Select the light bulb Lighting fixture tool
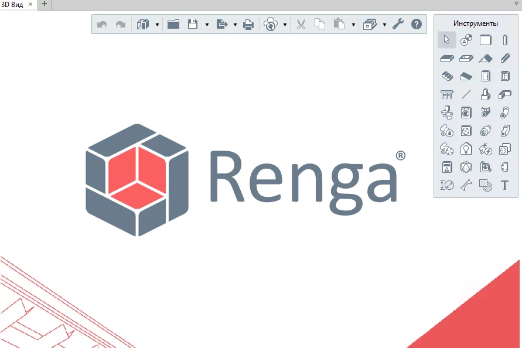This screenshot has height=348, width=522. pos(466,149)
